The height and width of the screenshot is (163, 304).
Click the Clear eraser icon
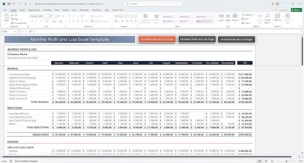[x=243, y=23]
